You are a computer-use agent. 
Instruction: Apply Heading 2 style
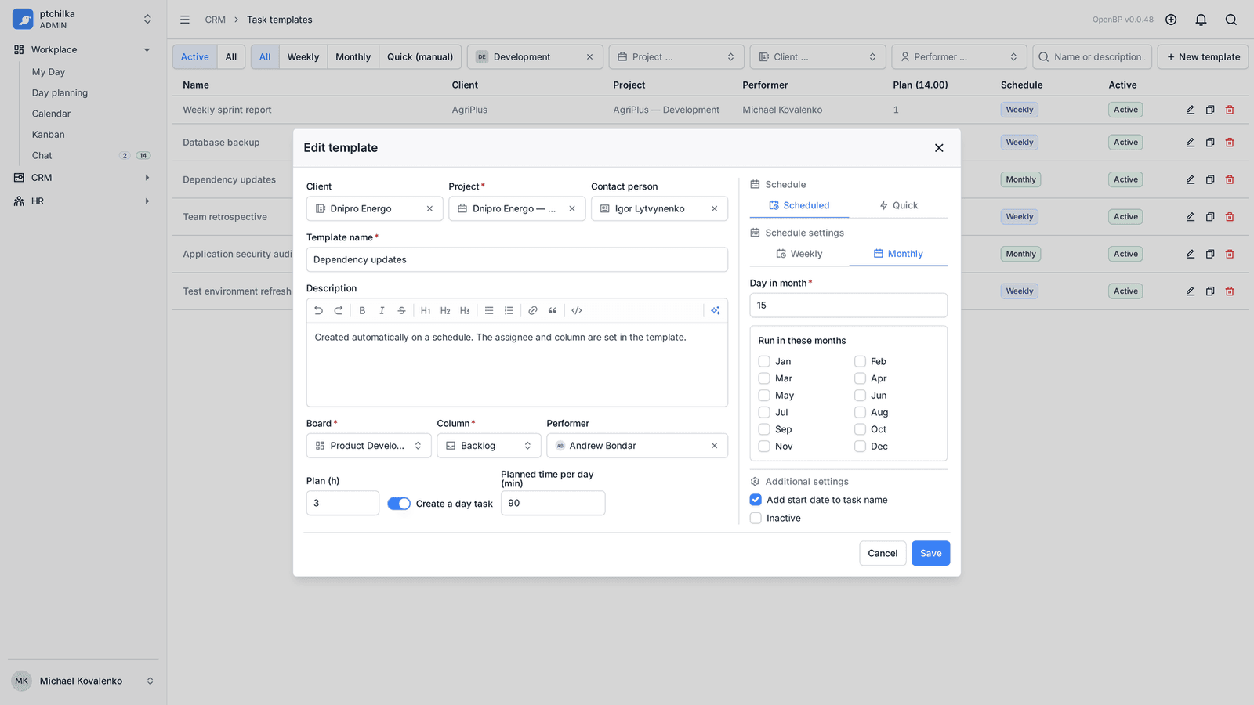[x=445, y=310]
